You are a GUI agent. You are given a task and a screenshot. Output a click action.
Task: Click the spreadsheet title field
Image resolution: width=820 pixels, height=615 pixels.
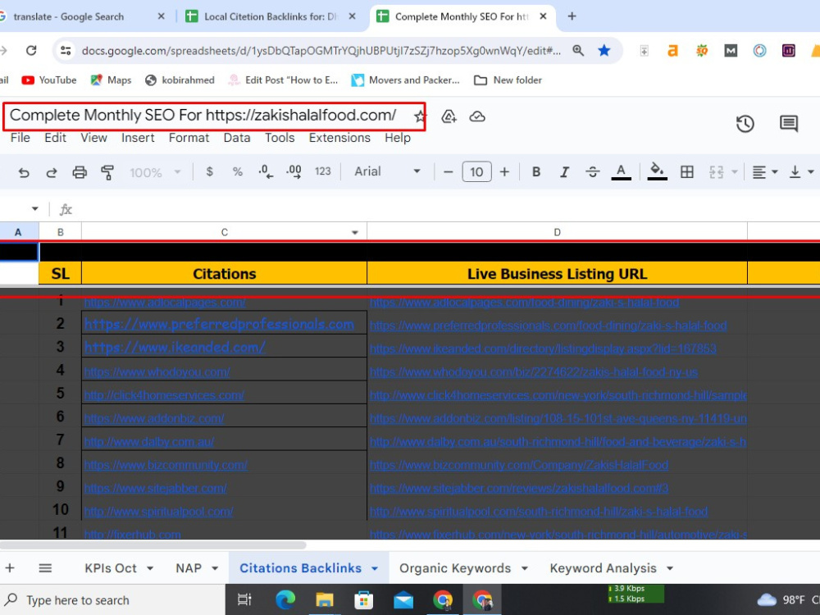point(203,116)
